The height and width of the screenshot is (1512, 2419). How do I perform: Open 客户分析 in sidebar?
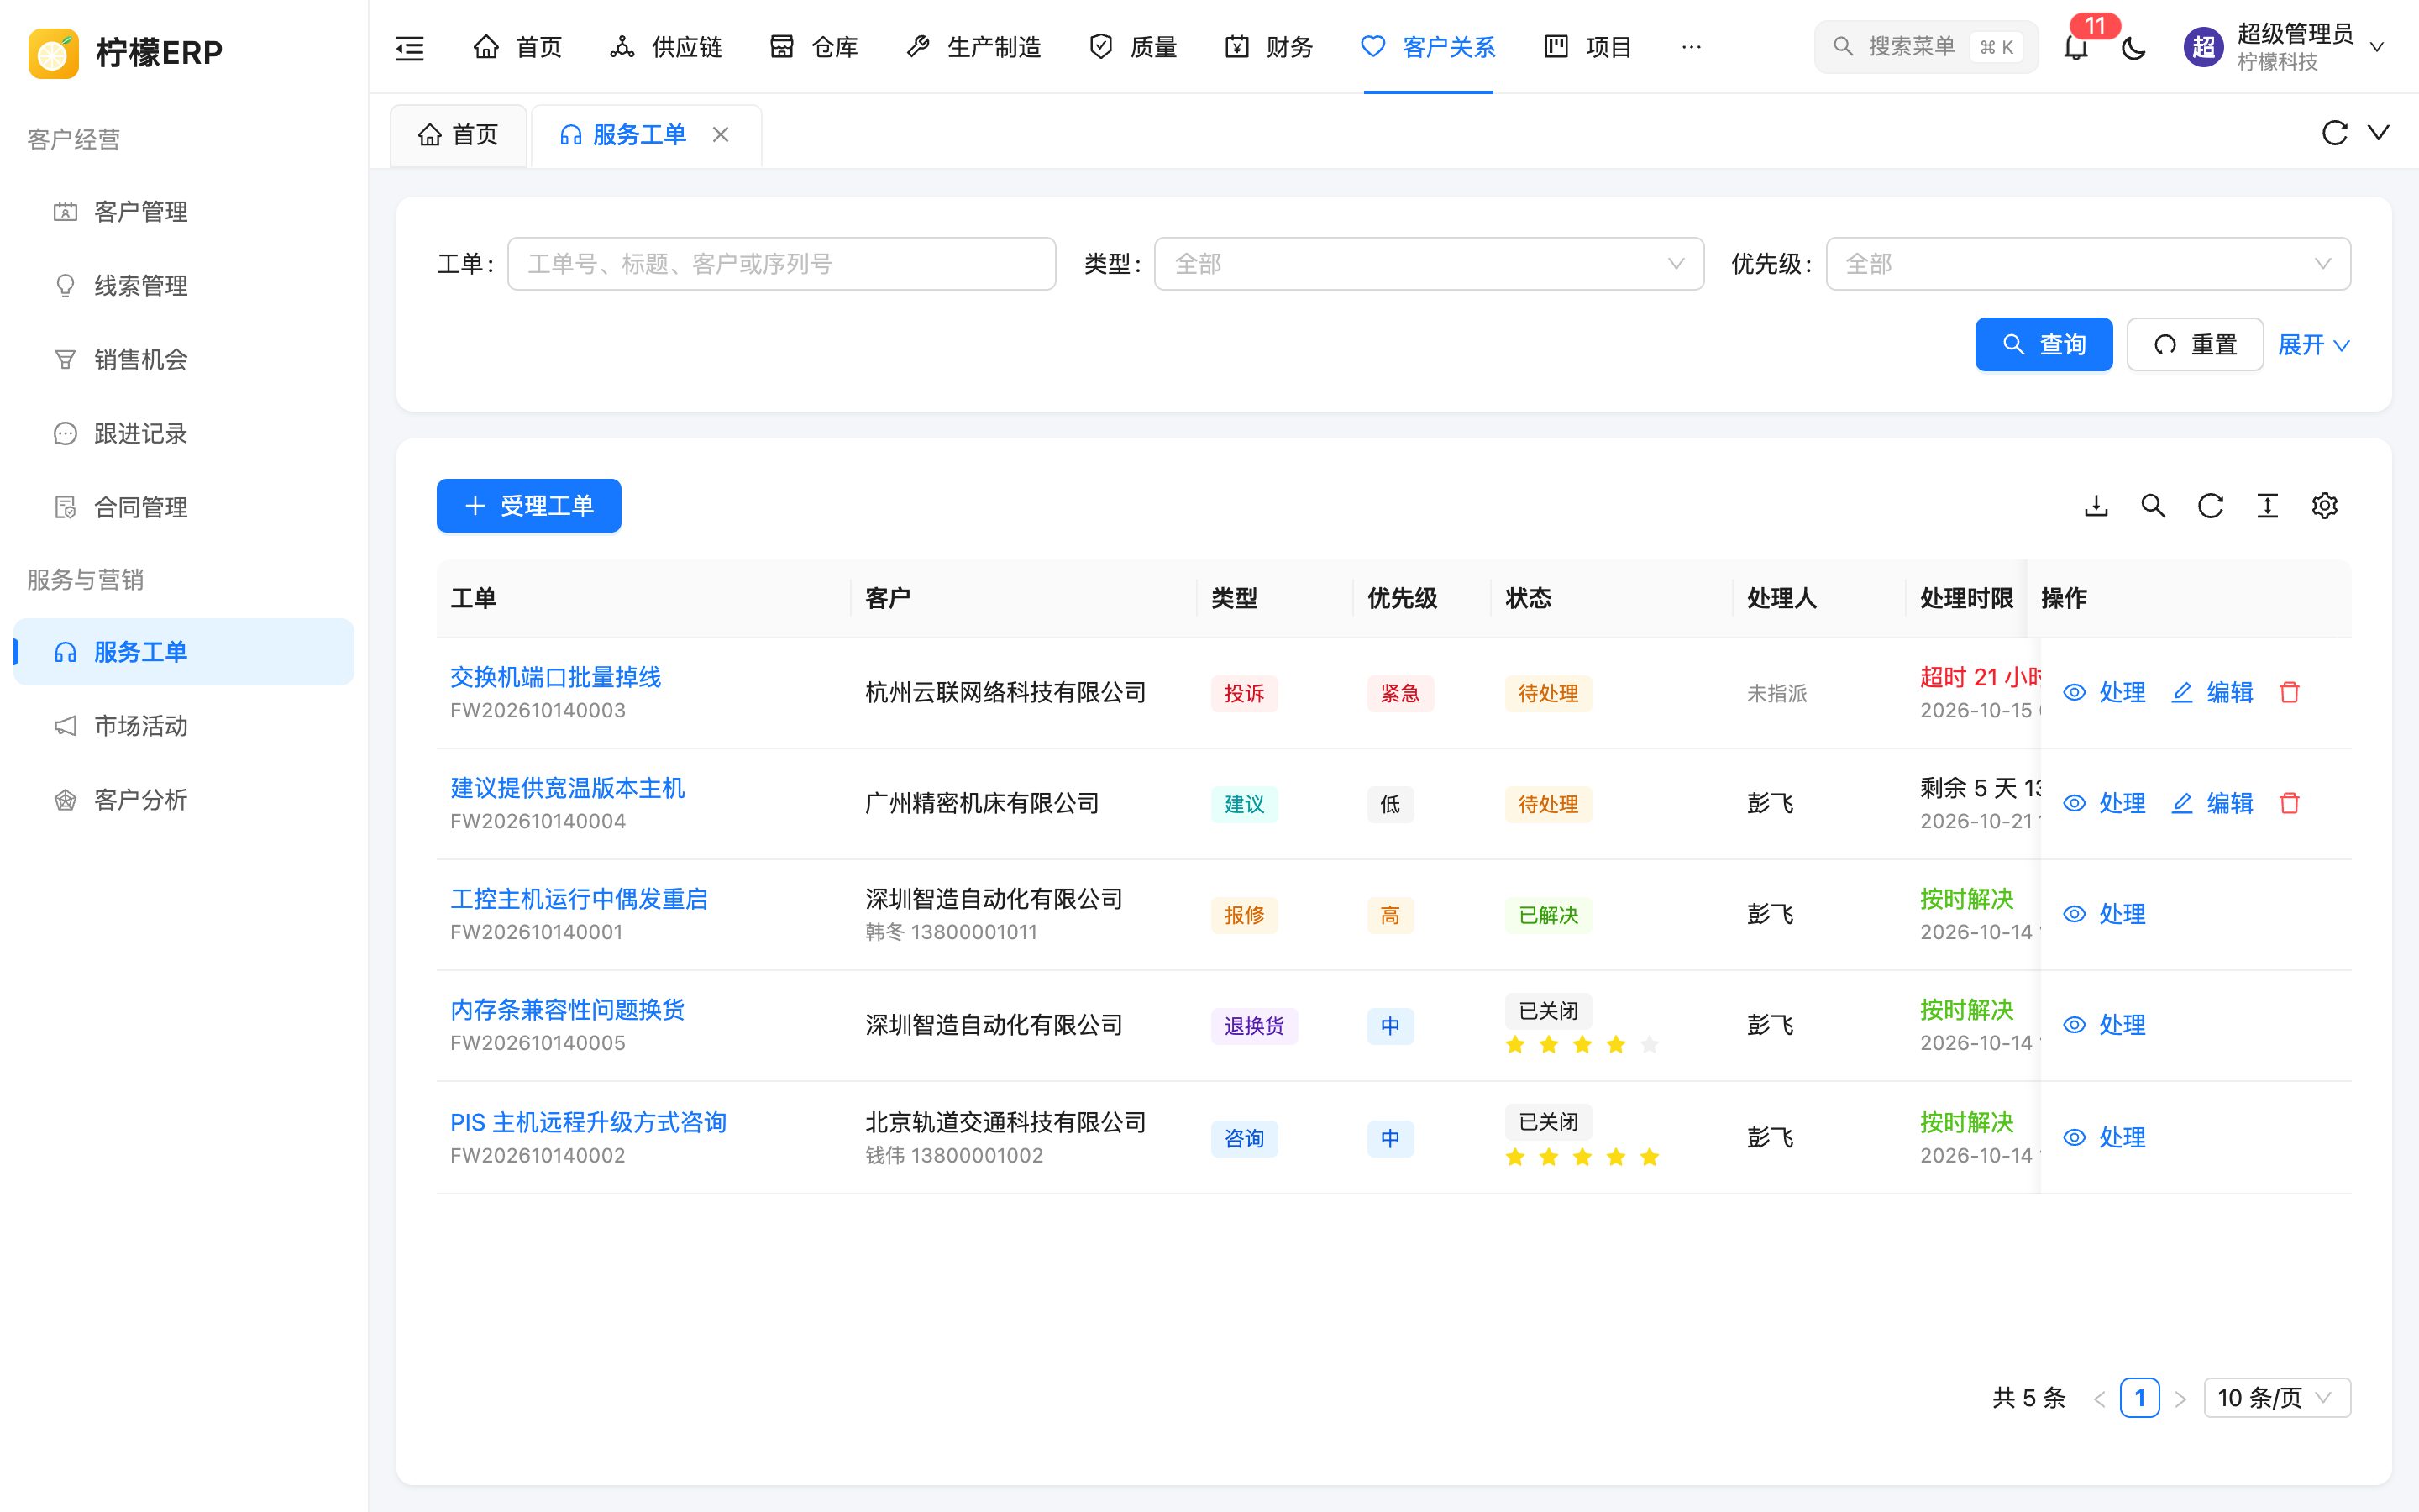pyautogui.click(x=184, y=800)
